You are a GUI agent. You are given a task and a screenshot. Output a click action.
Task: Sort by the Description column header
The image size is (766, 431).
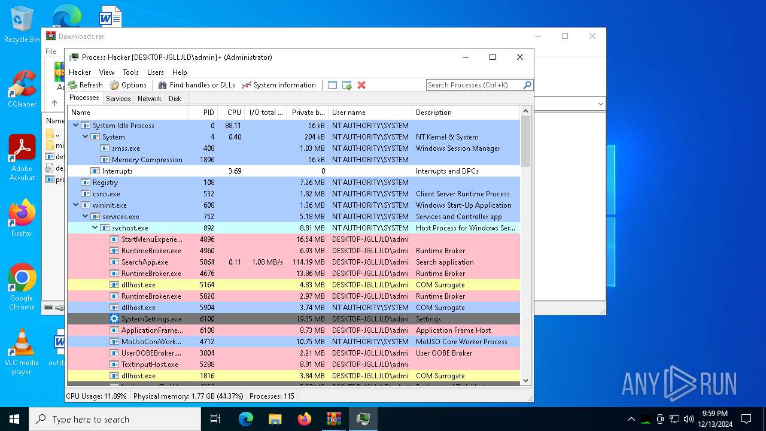click(466, 112)
